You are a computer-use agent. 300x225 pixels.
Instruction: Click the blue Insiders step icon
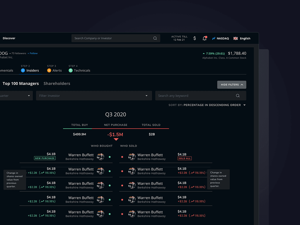23,71
